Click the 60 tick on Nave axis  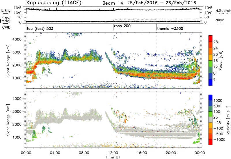coord(207,17)
